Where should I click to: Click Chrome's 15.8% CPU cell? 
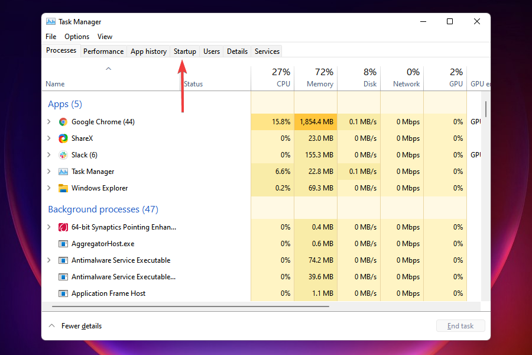(273, 122)
